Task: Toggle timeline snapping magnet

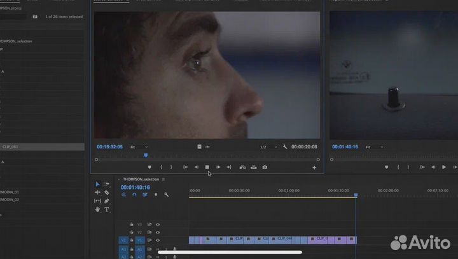Action: pyautogui.click(x=134, y=195)
